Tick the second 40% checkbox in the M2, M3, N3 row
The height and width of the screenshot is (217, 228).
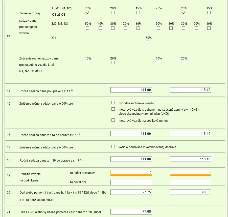[x=171, y=28]
